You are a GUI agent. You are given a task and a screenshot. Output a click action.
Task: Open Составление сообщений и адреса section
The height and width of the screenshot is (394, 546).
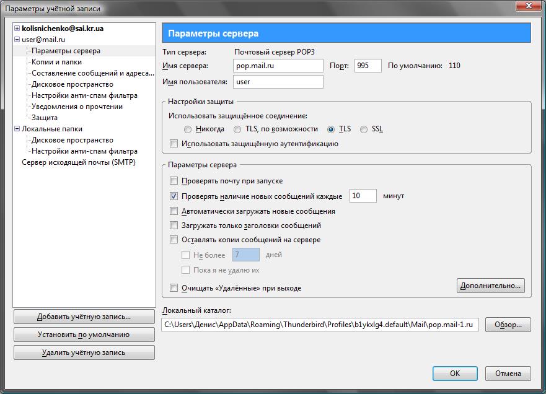(92, 73)
